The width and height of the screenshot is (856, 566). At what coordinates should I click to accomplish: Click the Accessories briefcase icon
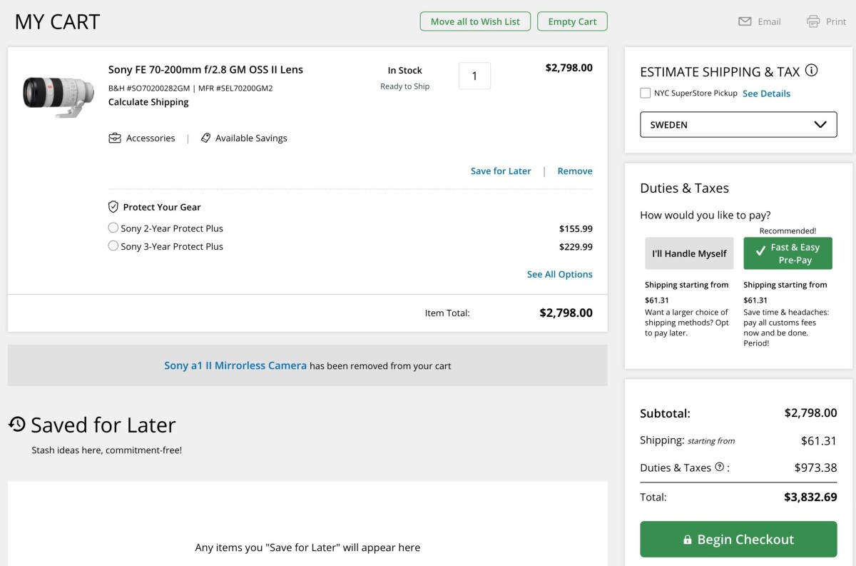point(115,138)
